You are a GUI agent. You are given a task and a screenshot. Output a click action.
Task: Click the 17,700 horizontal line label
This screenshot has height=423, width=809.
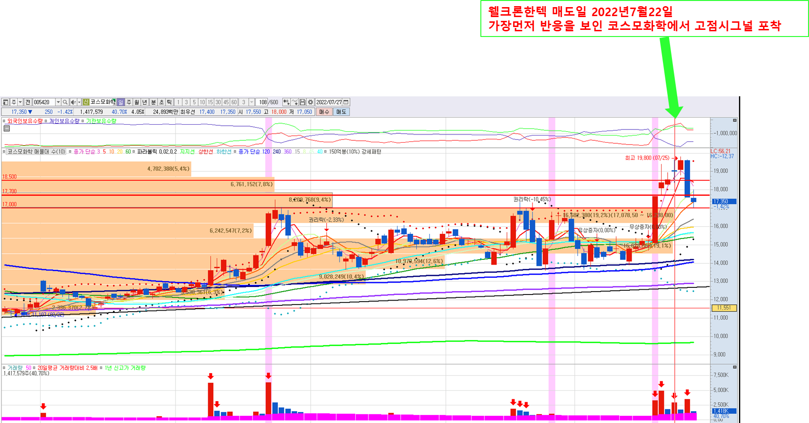pos(9,192)
